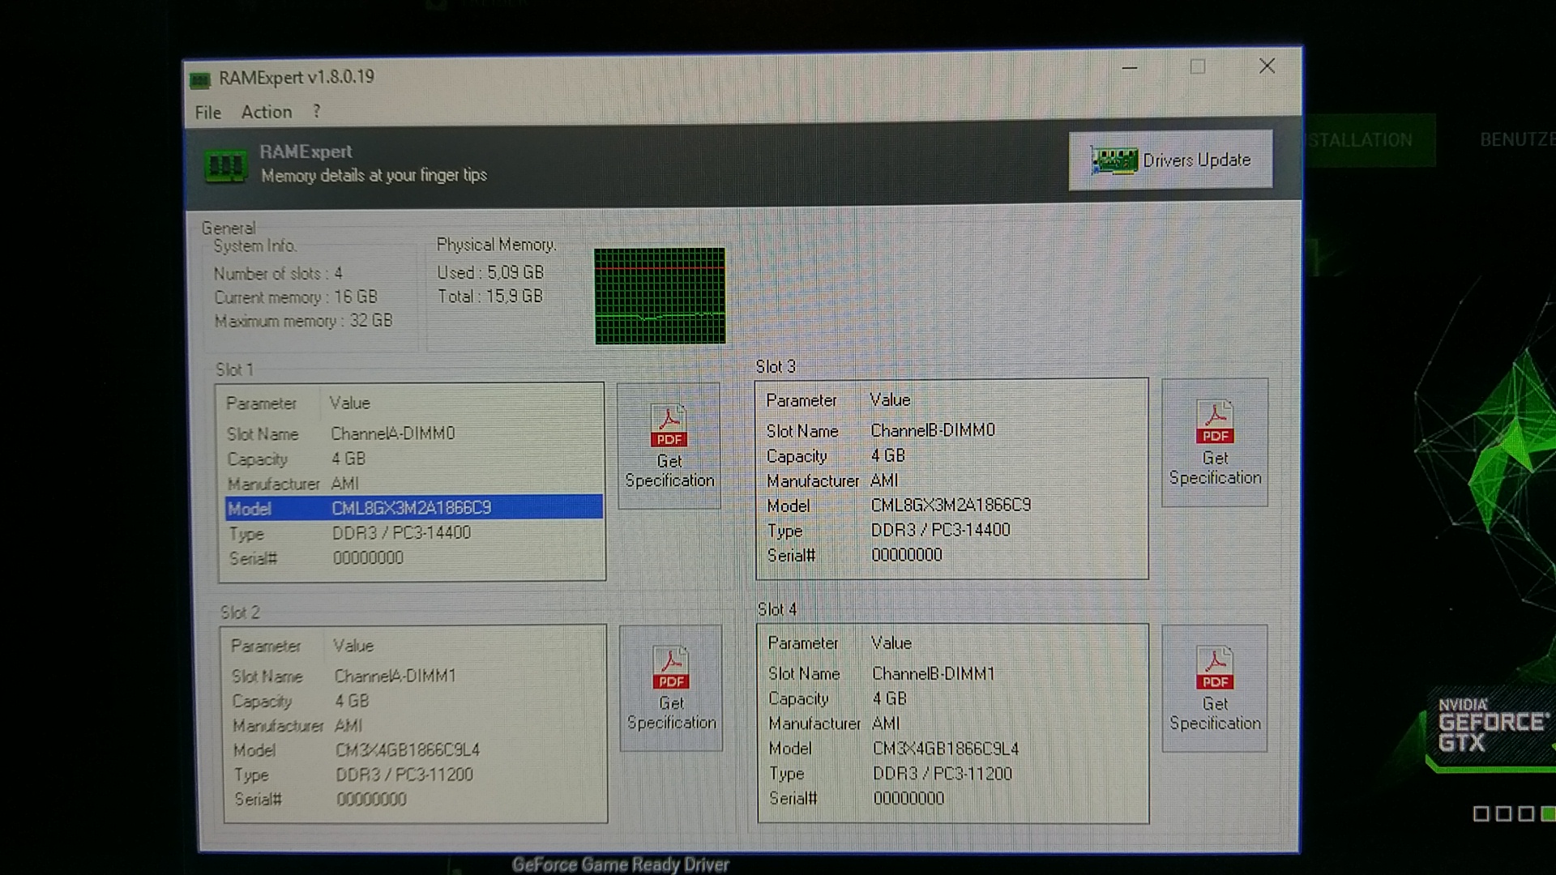The image size is (1556, 875).
Task: Open the File menu
Action: point(207,113)
